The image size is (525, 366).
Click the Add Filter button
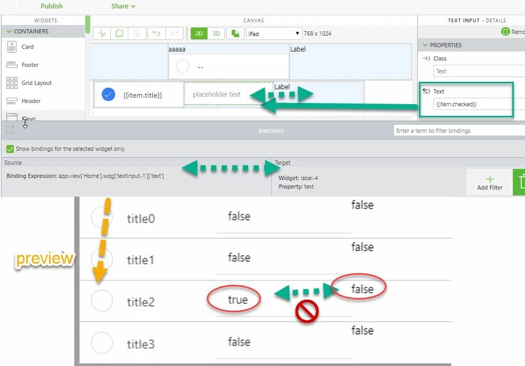coord(489,183)
